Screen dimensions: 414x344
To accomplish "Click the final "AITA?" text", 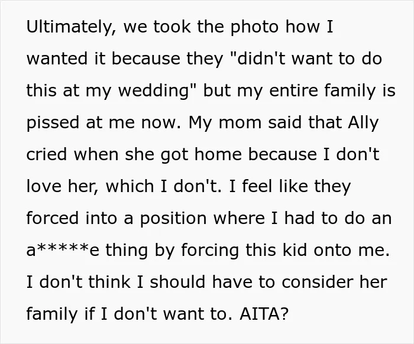I will pos(264,314).
